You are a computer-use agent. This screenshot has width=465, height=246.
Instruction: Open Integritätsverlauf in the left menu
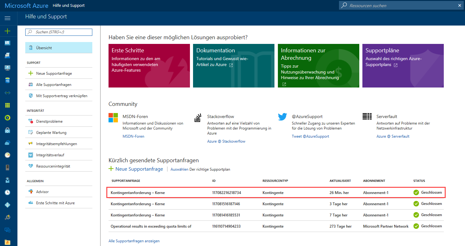click(x=59, y=155)
